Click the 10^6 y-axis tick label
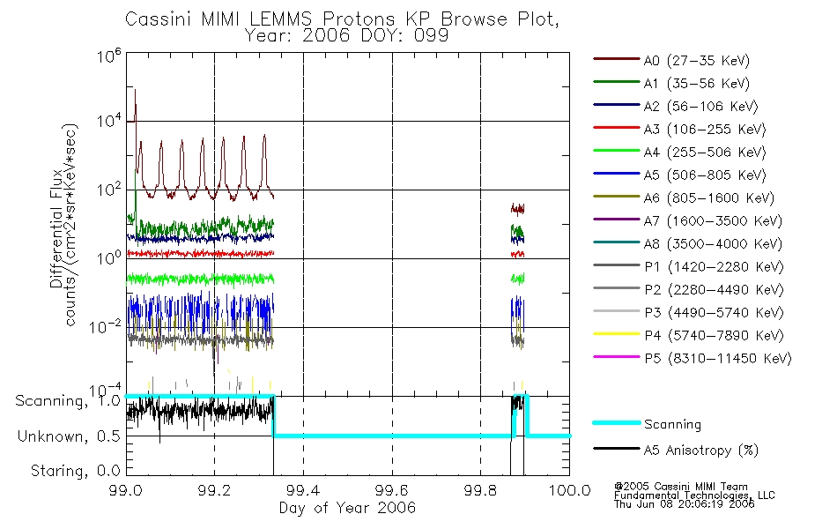The height and width of the screenshot is (529, 837). pyautogui.click(x=109, y=55)
